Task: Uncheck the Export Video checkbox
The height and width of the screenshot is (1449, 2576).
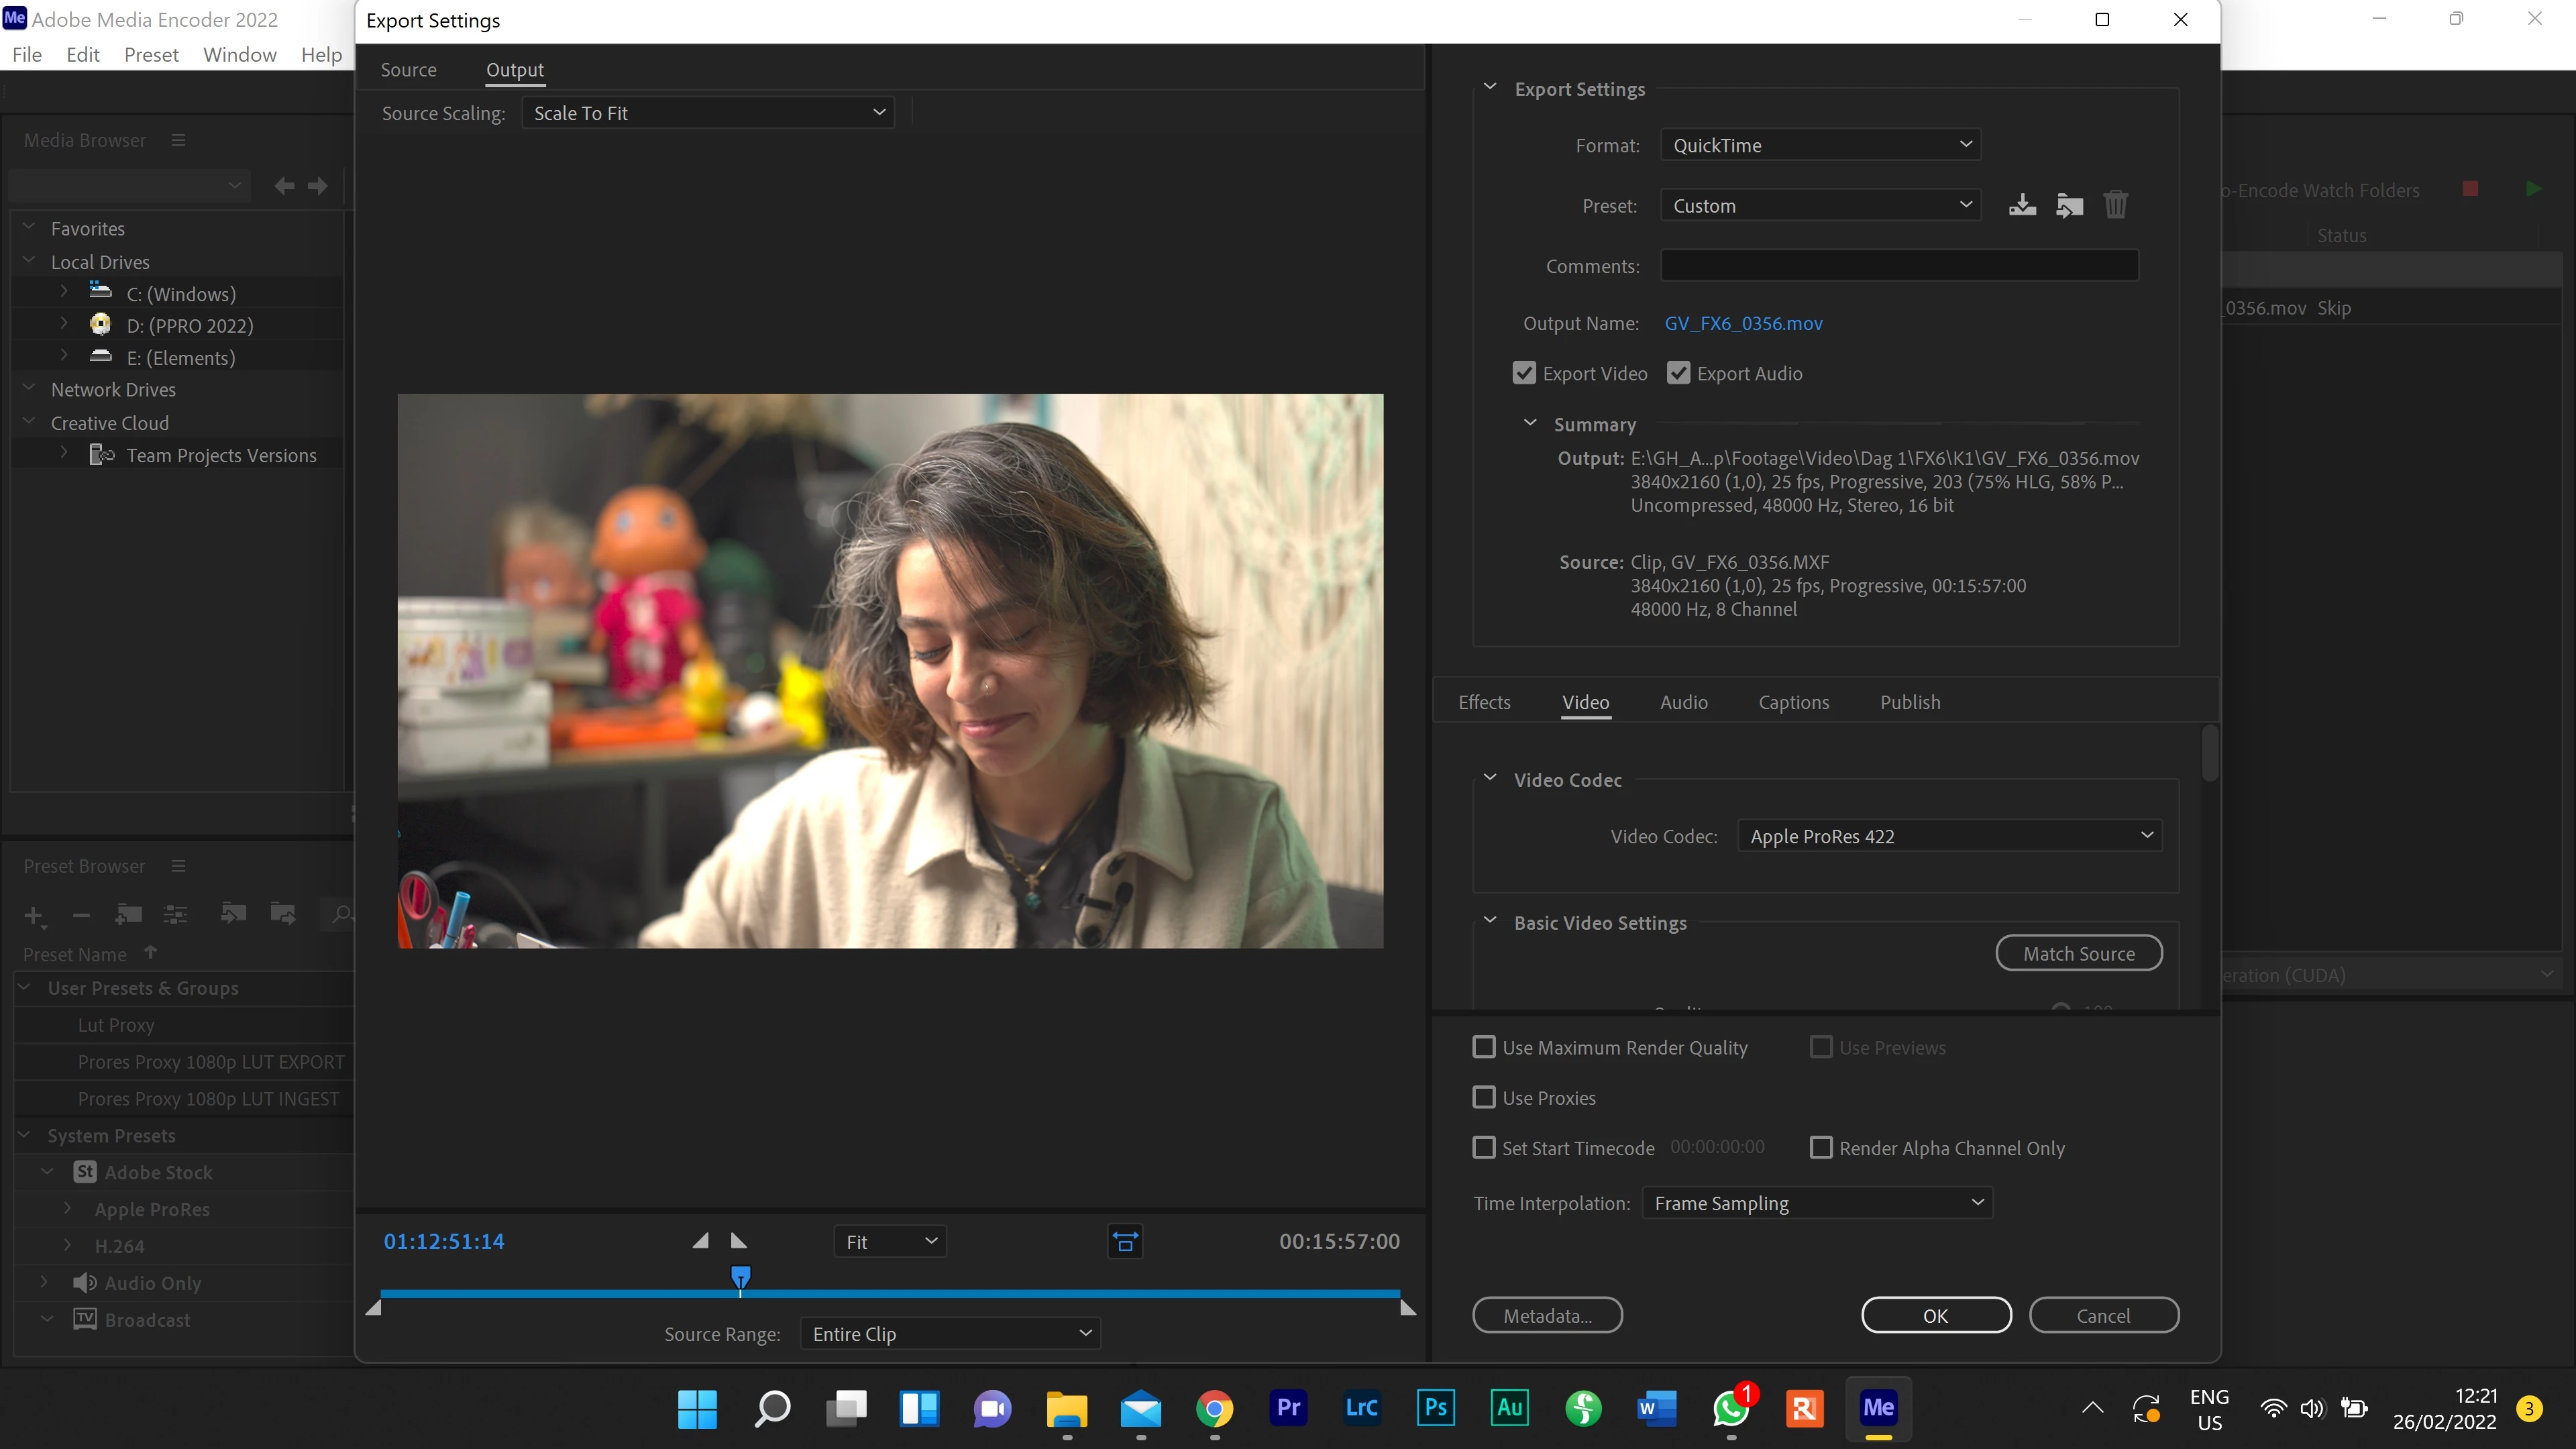Action: [1524, 373]
